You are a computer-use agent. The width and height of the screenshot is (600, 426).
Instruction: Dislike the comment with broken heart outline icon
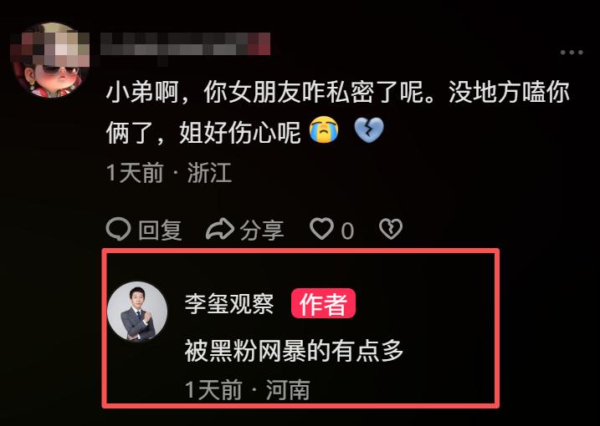(x=391, y=229)
